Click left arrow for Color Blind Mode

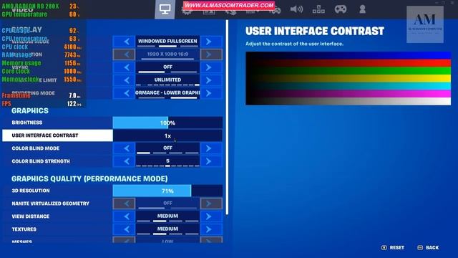124,148
